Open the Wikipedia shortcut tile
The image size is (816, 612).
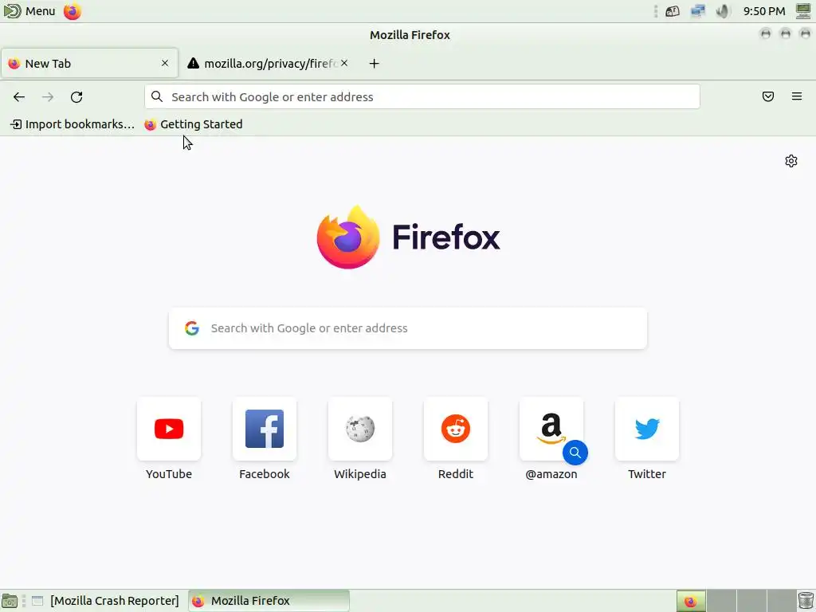click(360, 439)
